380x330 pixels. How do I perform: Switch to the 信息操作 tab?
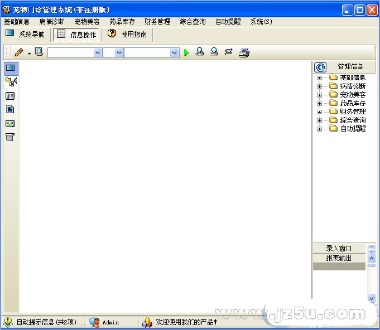click(x=76, y=35)
